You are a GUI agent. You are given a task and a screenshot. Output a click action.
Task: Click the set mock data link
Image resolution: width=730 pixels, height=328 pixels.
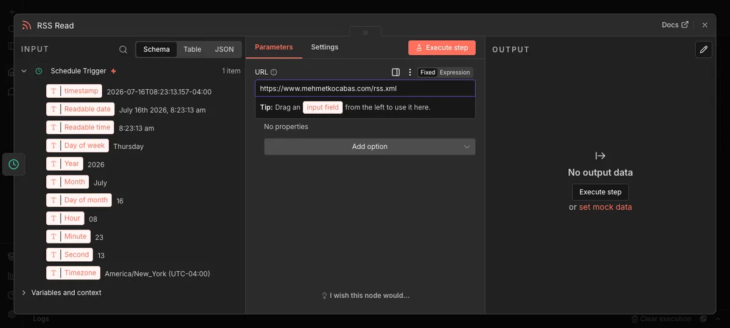605,207
